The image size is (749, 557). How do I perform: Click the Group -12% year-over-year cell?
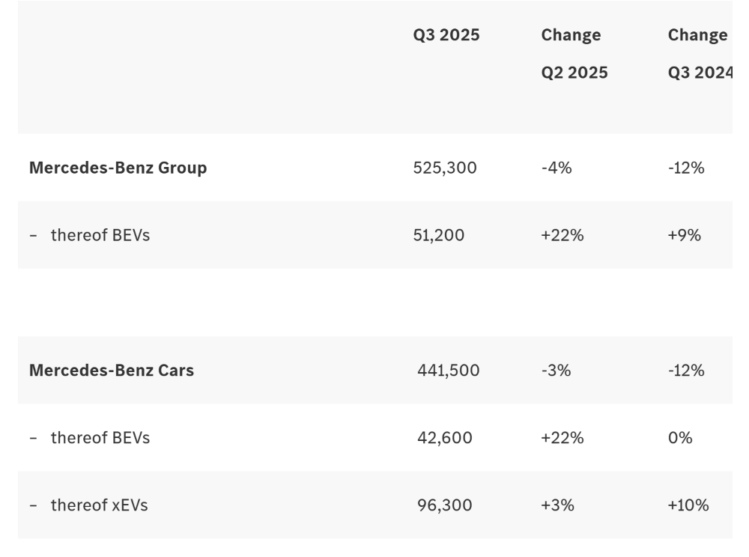point(686,168)
